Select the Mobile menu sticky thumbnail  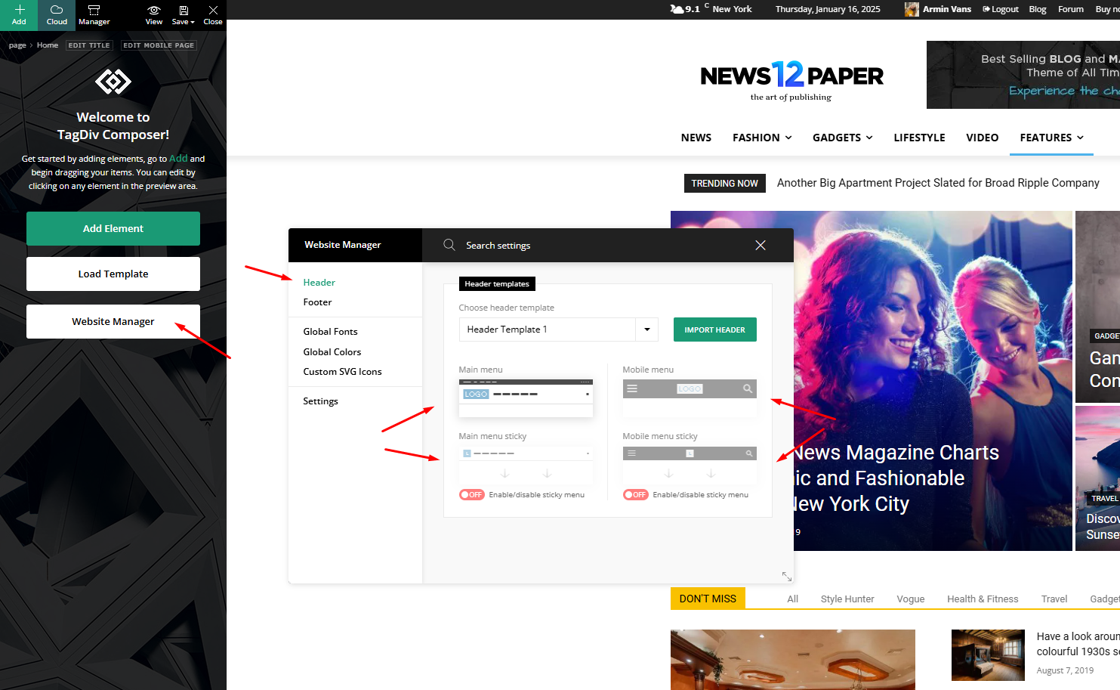point(690,464)
